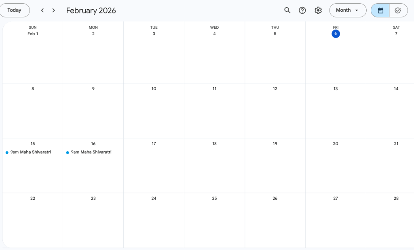Open the settings gear menu
The width and height of the screenshot is (414, 250).
318,11
